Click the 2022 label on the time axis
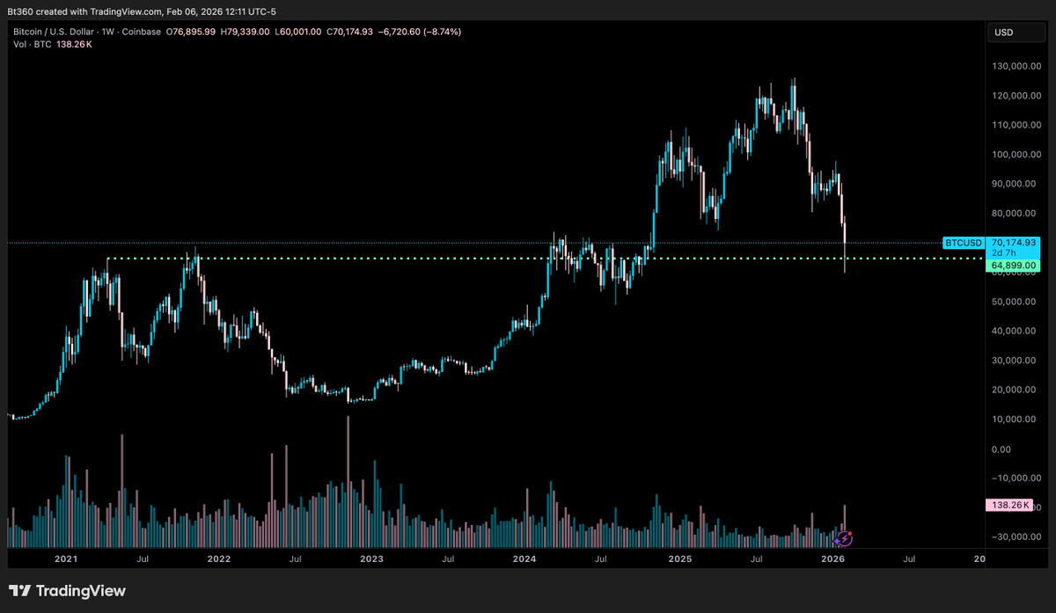 (218, 558)
